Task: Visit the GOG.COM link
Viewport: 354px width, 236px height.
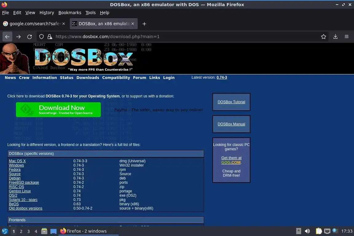Action: click(x=231, y=162)
